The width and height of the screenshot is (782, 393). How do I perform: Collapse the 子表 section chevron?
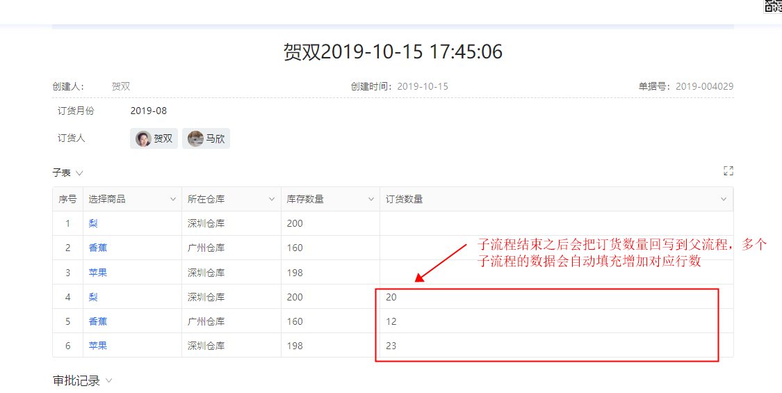(x=79, y=173)
